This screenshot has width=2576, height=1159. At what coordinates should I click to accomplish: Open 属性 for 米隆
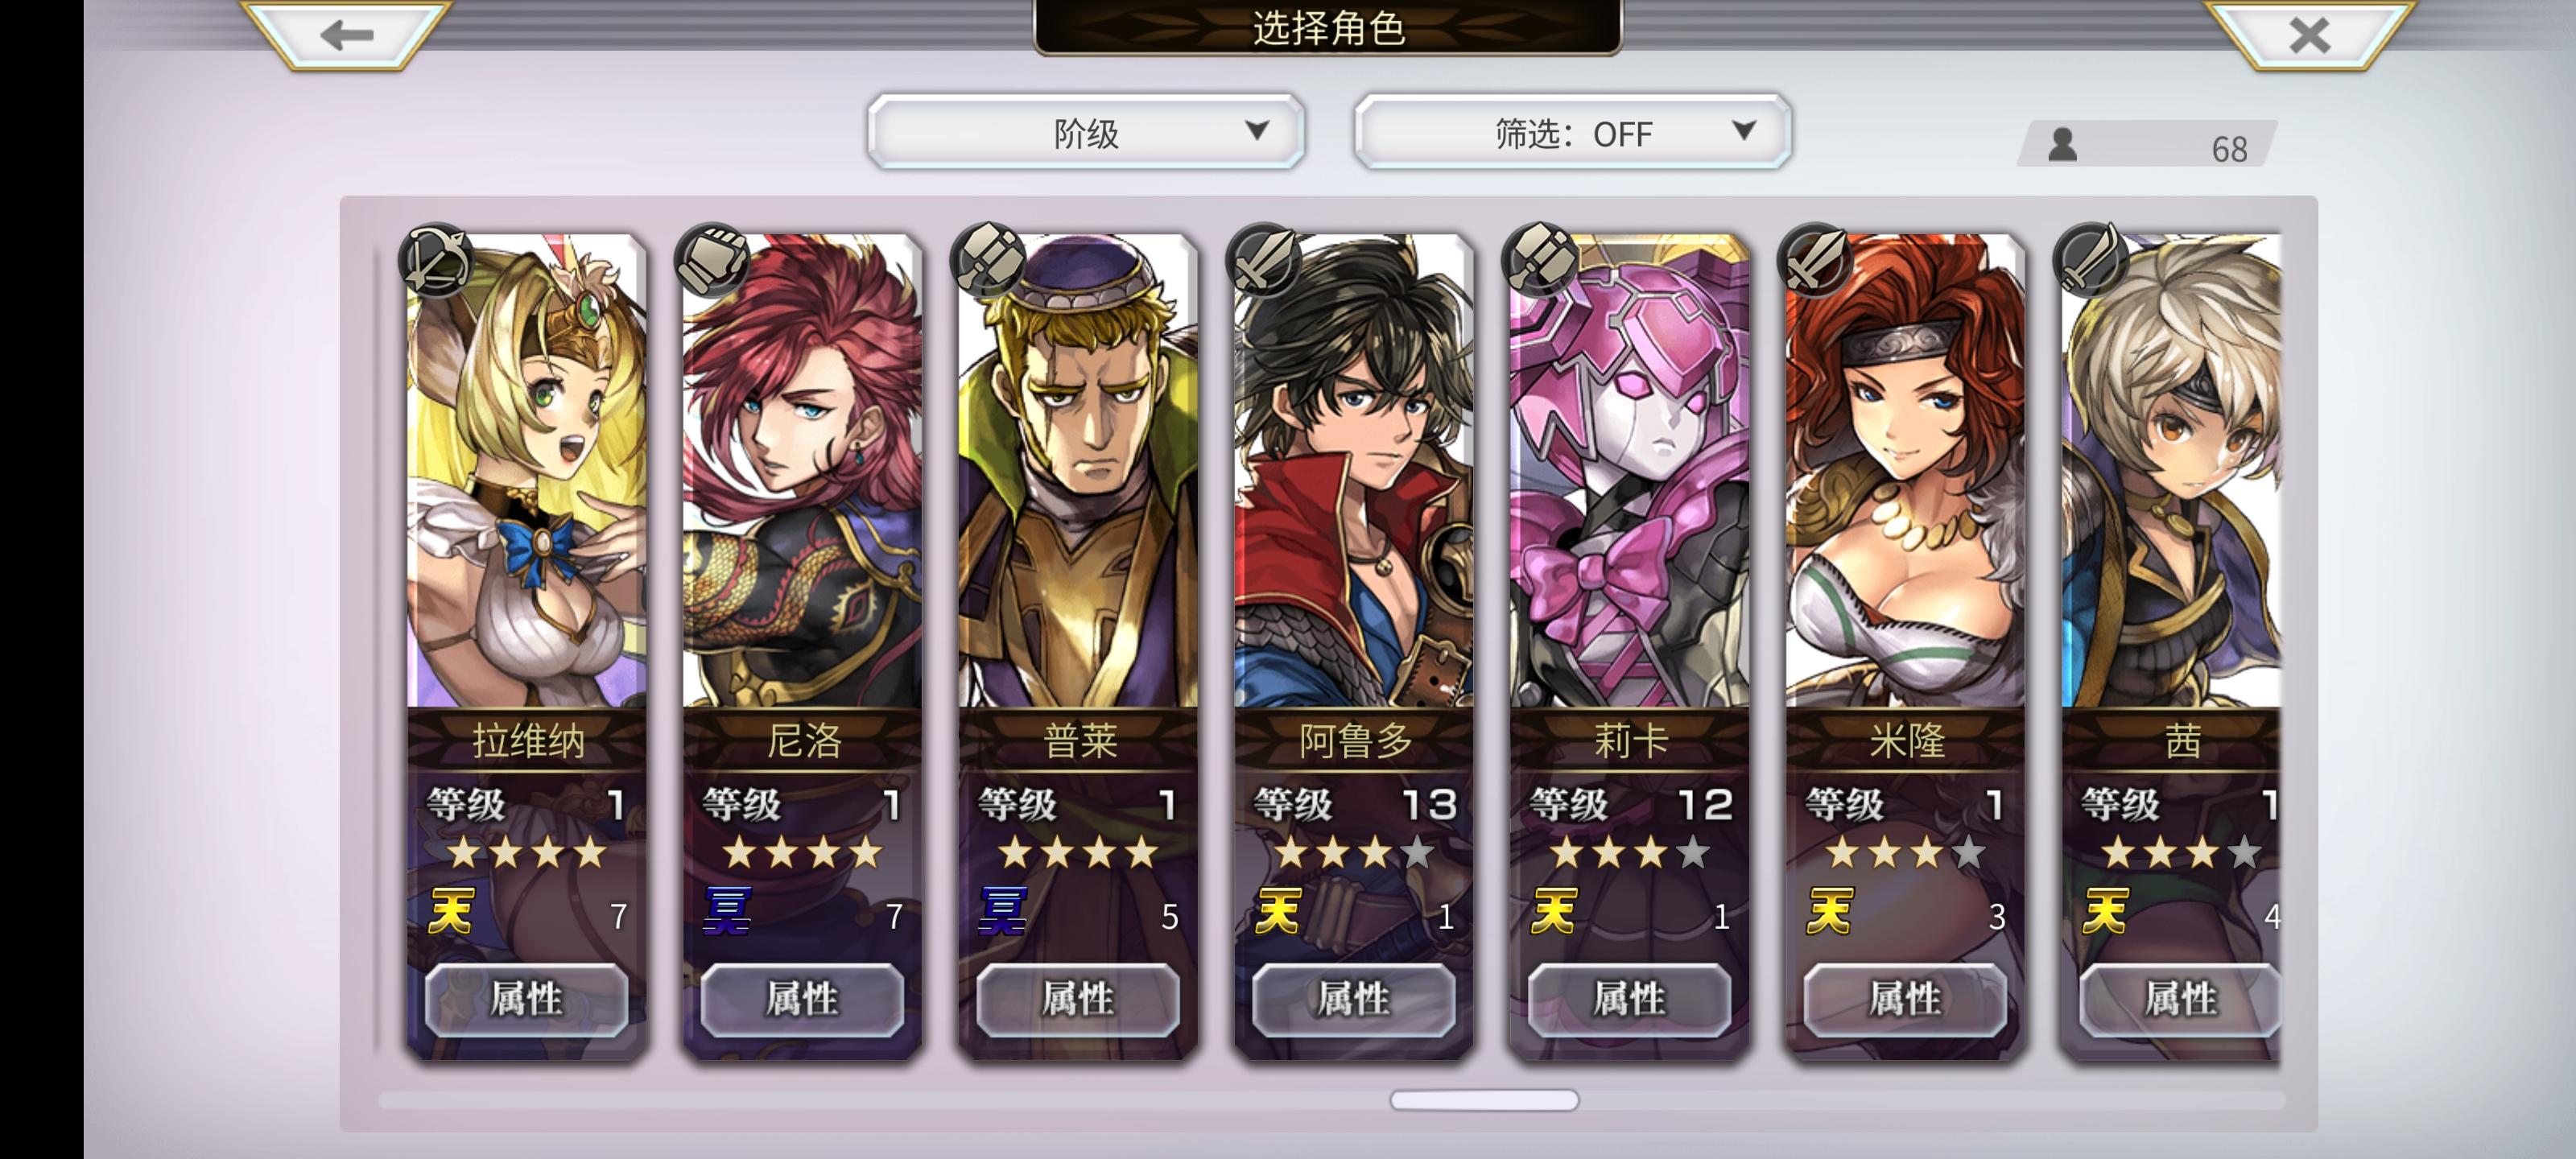click(1905, 999)
